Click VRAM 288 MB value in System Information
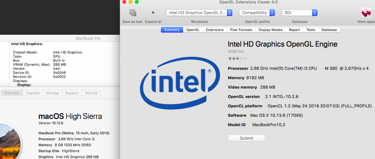375x159 pixels. tap(59, 64)
